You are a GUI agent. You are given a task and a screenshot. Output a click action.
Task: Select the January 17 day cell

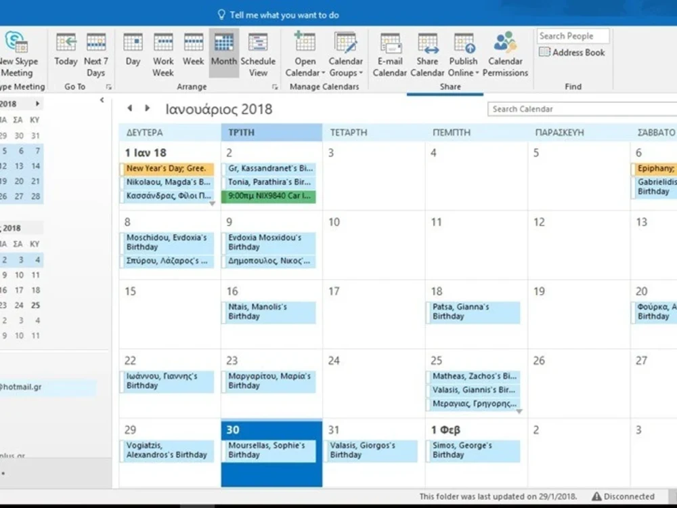tap(374, 314)
